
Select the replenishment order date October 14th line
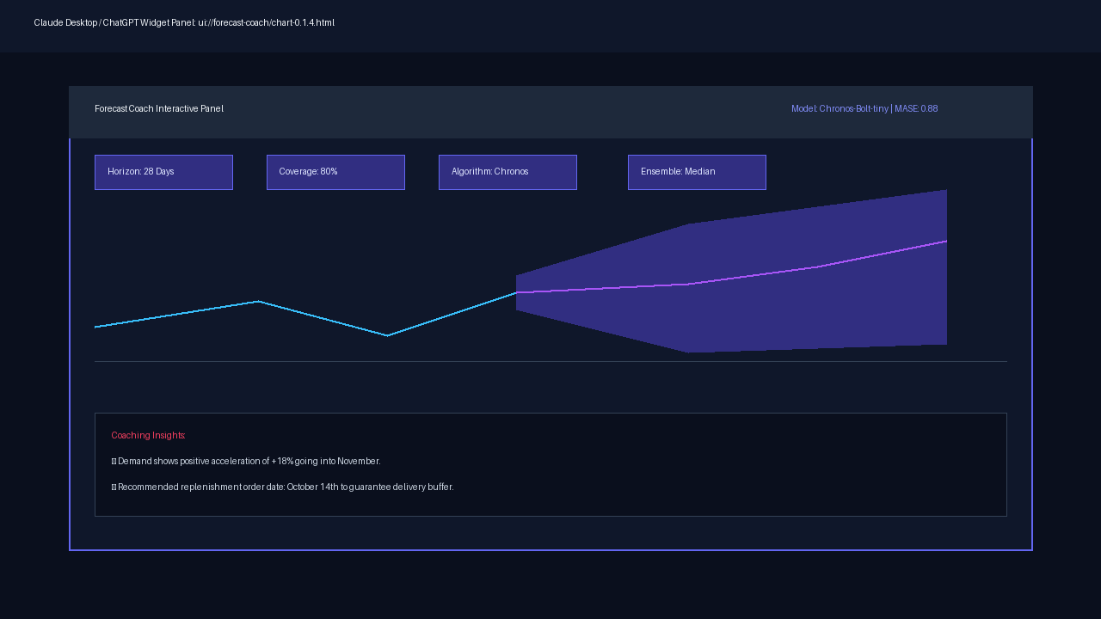[x=282, y=487]
